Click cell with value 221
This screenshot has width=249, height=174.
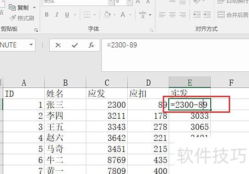(x=148, y=138)
